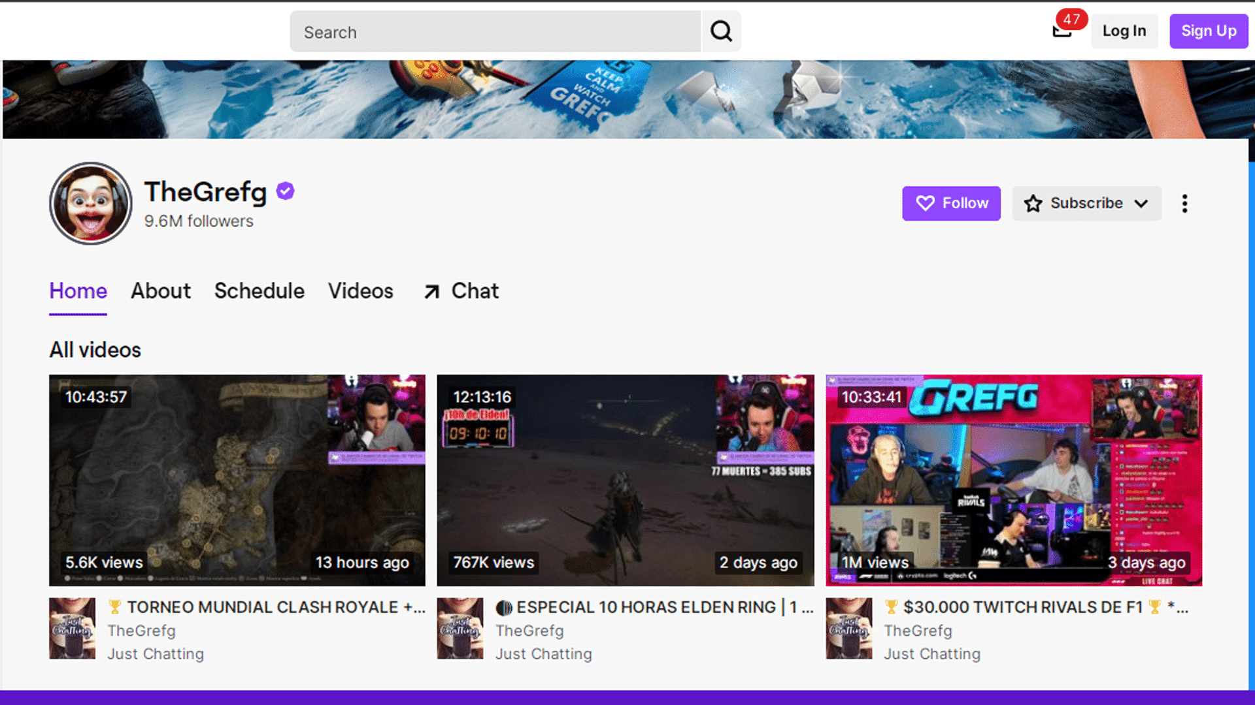
Task: Click the Just Chatting thumbnail under TWITCH RIVALS video
Action: (x=848, y=628)
